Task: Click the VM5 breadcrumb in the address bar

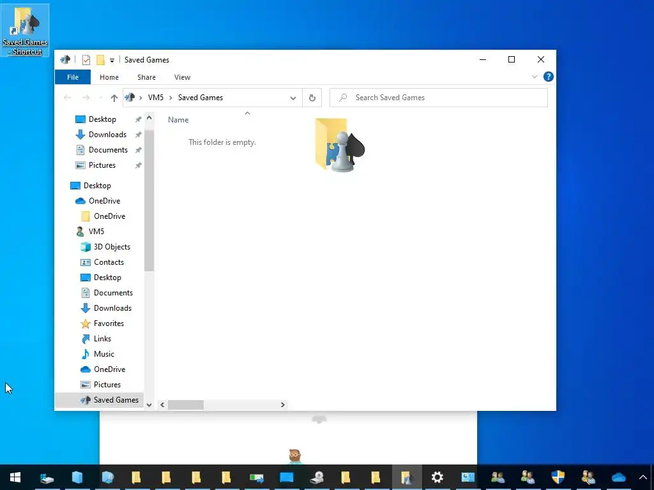Action: [x=156, y=98]
